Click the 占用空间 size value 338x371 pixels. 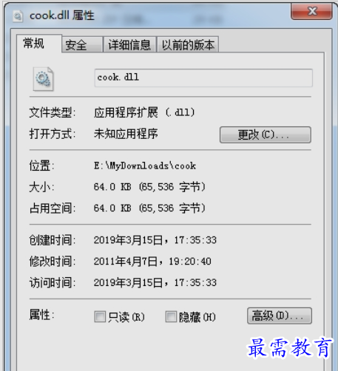(x=149, y=208)
